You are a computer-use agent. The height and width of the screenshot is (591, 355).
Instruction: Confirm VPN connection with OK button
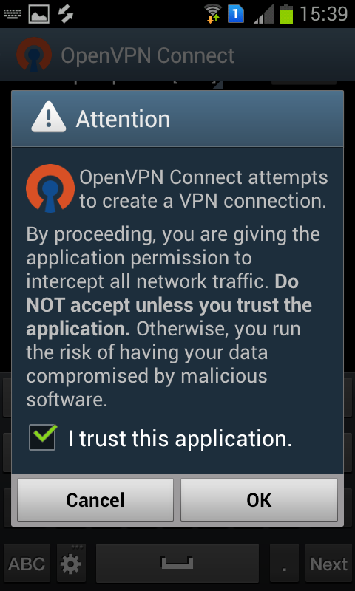(259, 500)
